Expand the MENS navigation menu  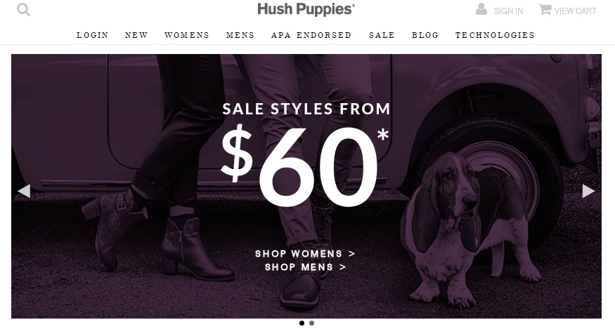coord(240,35)
